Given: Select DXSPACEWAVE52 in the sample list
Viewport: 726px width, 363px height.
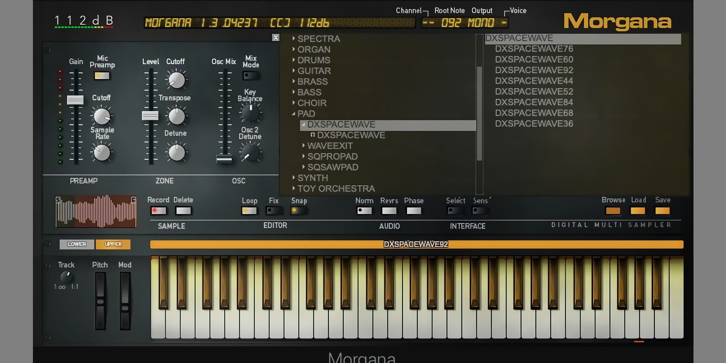Looking at the screenshot, I should point(534,91).
